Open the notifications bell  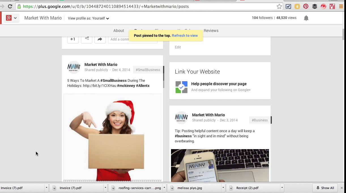point(306,18)
